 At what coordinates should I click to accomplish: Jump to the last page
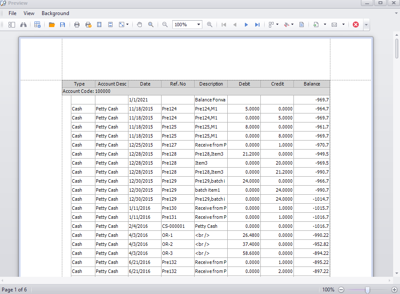[257, 25]
